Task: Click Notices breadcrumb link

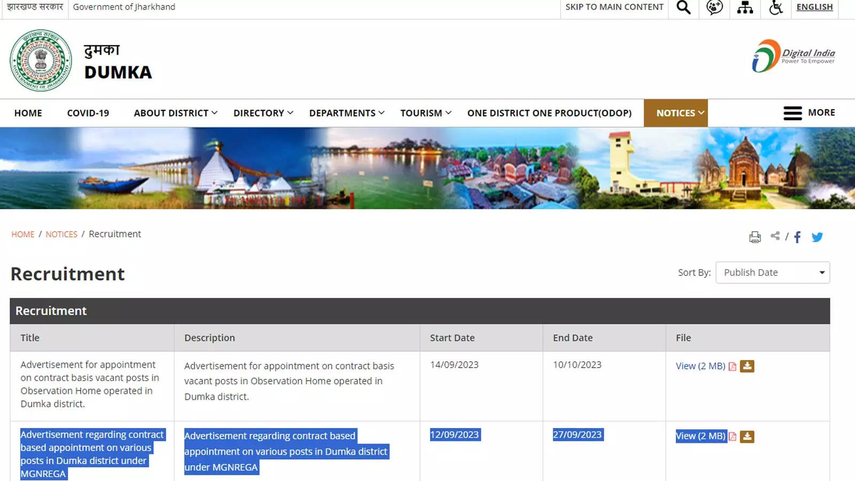Action: coord(61,234)
